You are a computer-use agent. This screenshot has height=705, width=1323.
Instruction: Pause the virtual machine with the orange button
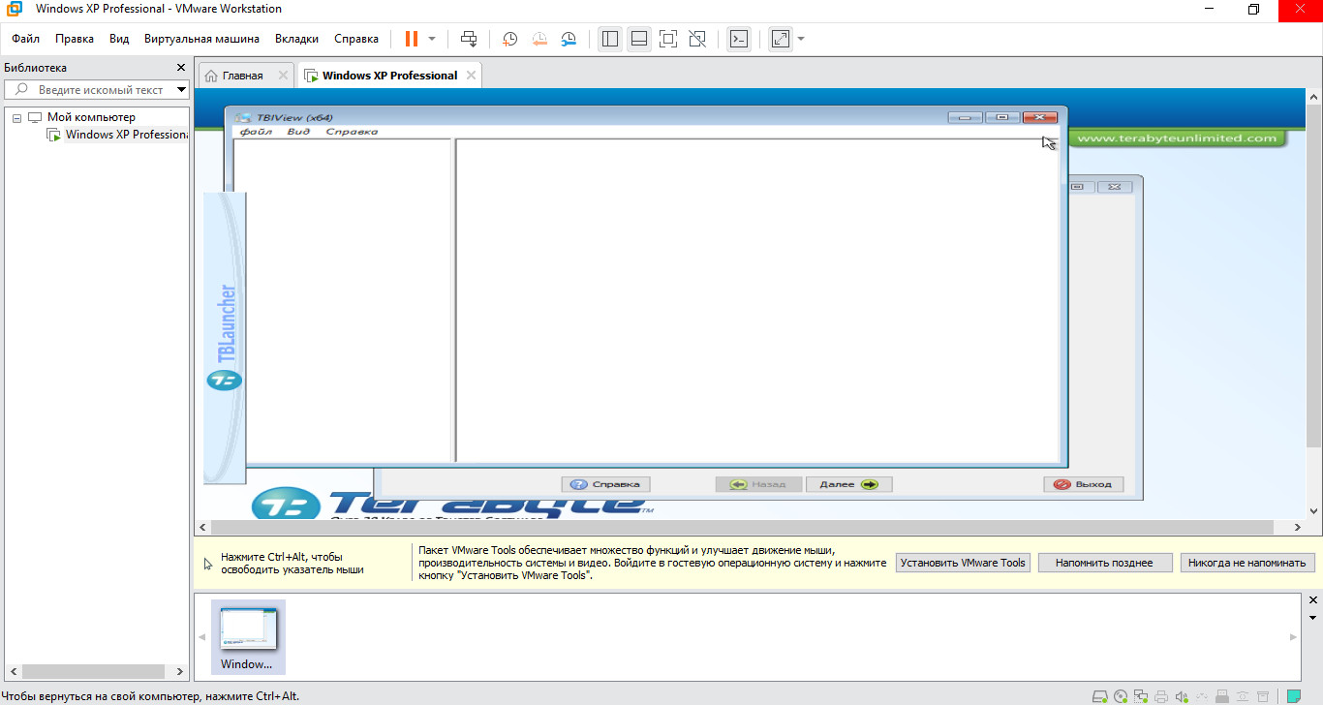pos(412,39)
